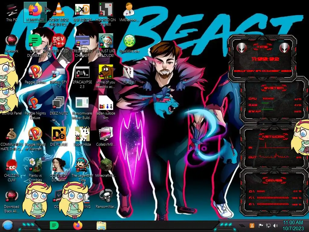The height and width of the screenshot is (232, 309).
Task: Open the Network desktop icon
Action: 12,43
